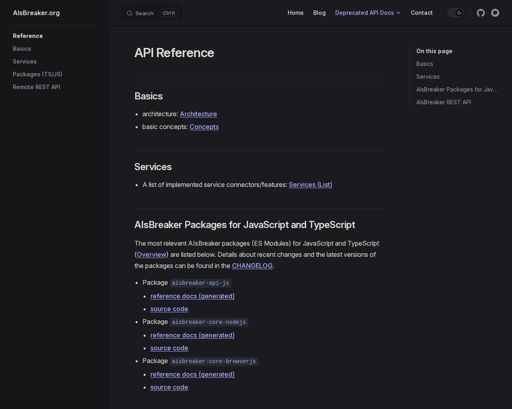Click the aisbreaker-core-browserjs code label
512x409 pixels.
pyautogui.click(x=214, y=361)
